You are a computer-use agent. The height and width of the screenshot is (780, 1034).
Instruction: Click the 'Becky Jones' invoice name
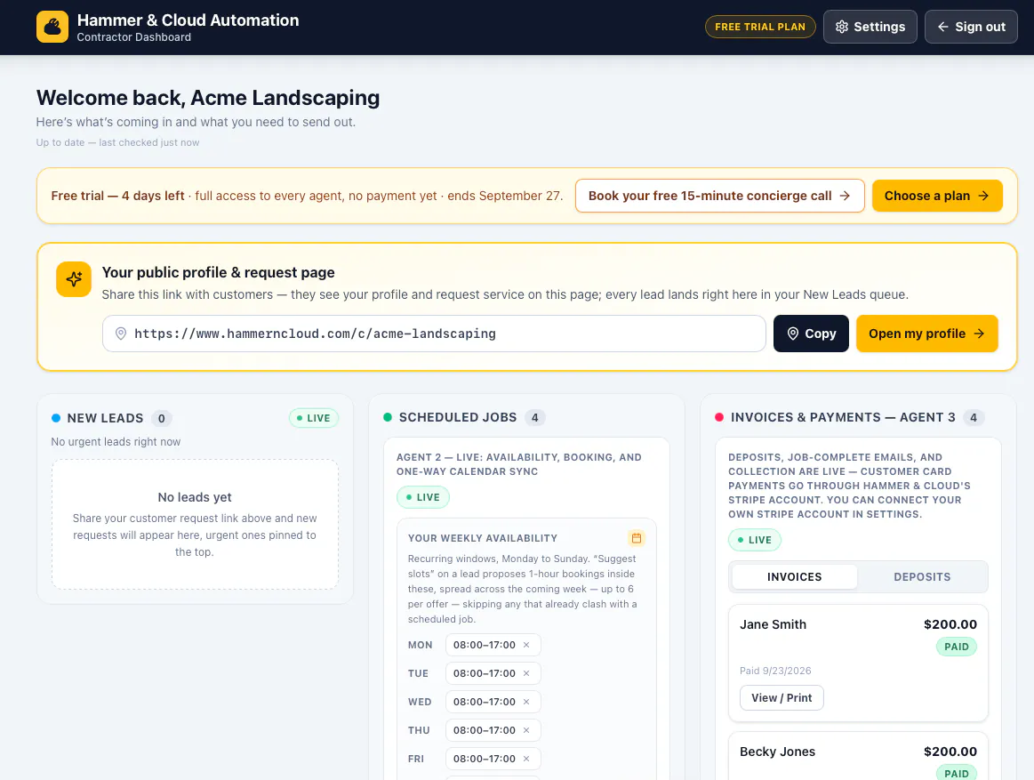click(x=777, y=752)
